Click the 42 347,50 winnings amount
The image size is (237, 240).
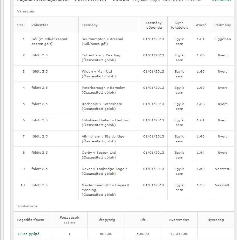pyautogui.click(x=179, y=234)
